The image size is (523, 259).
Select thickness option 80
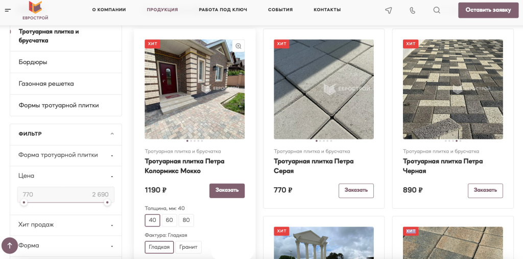point(186,220)
